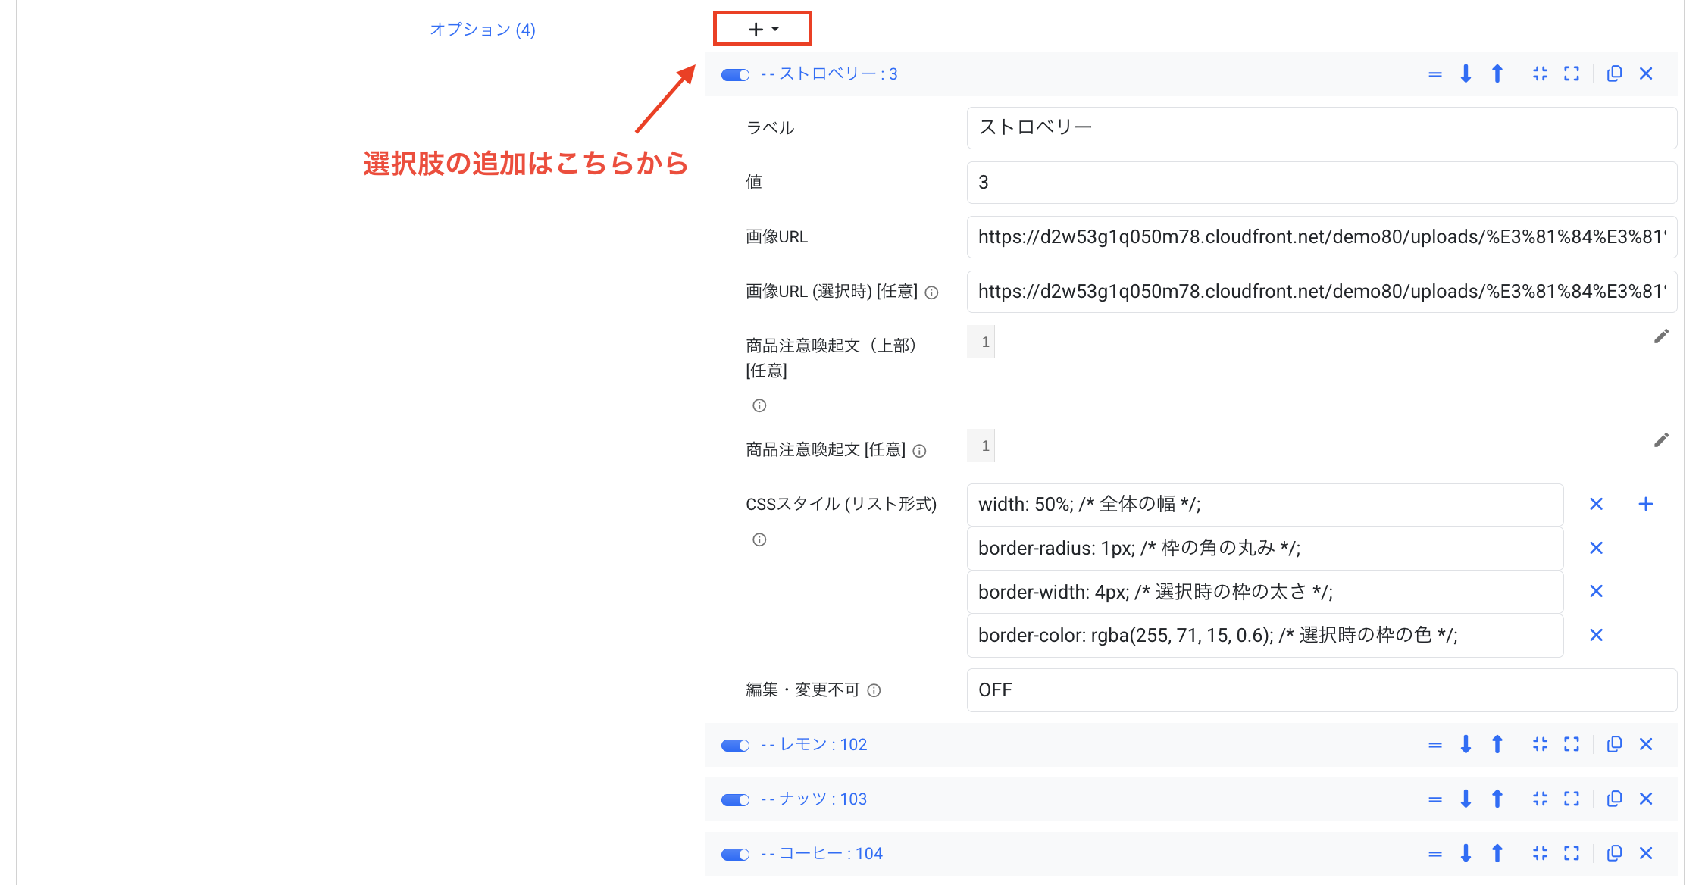Show info icon for 編集・変更不可
1705x885 pixels.
tap(874, 690)
